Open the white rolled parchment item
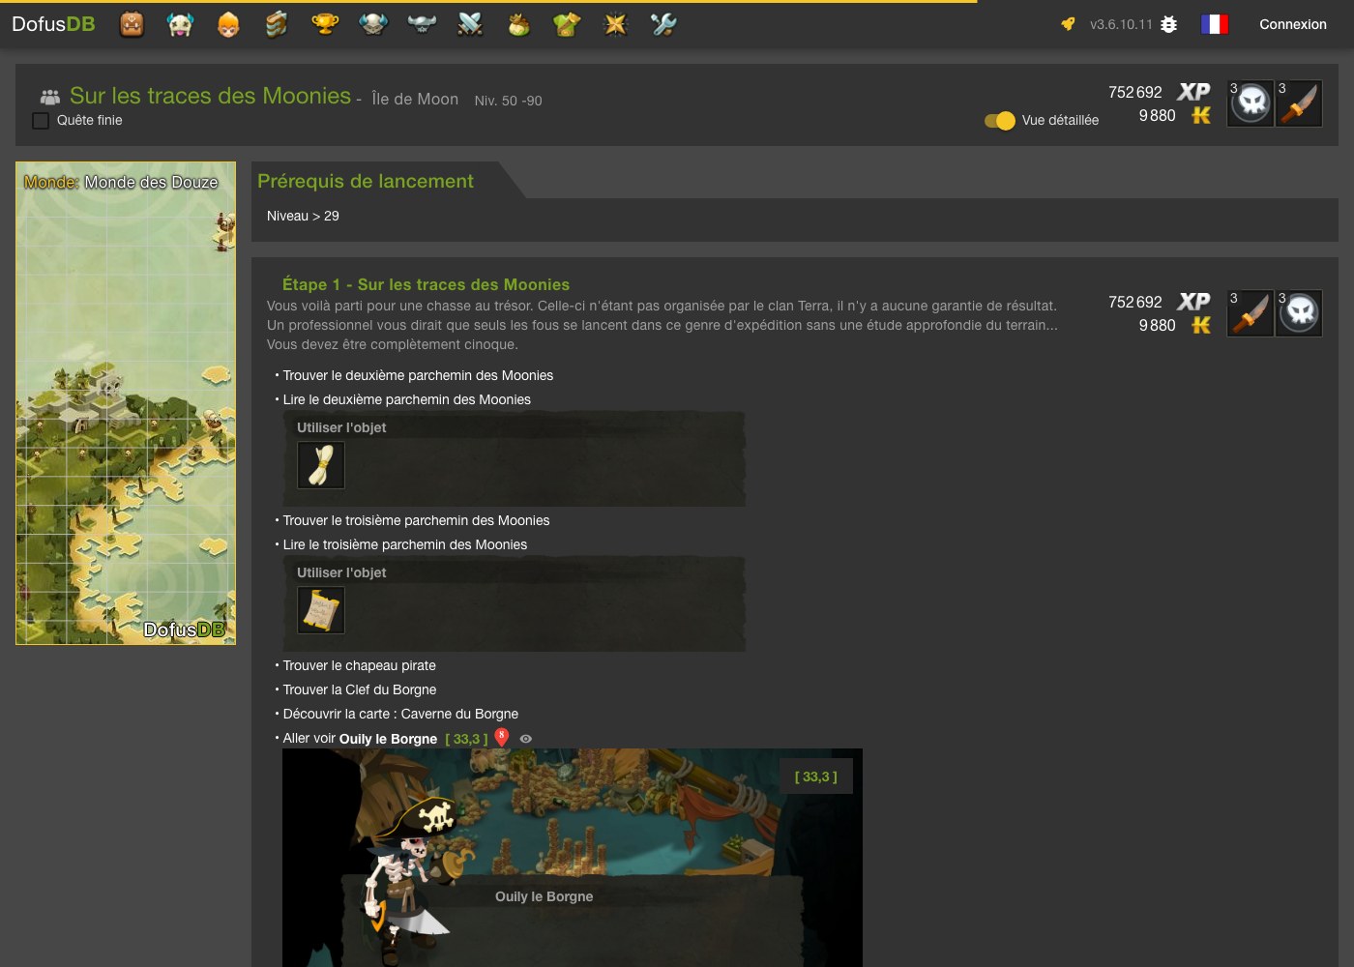This screenshot has width=1354, height=967. [321, 465]
